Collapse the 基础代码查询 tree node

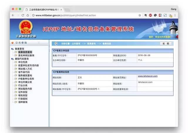click(12, 59)
